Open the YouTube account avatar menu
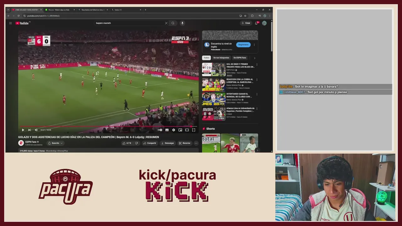402x226 pixels. coord(264,23)
